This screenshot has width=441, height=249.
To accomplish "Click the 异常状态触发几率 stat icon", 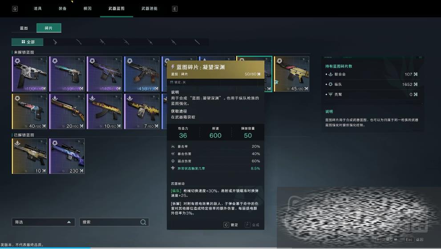I will (173, 169).
